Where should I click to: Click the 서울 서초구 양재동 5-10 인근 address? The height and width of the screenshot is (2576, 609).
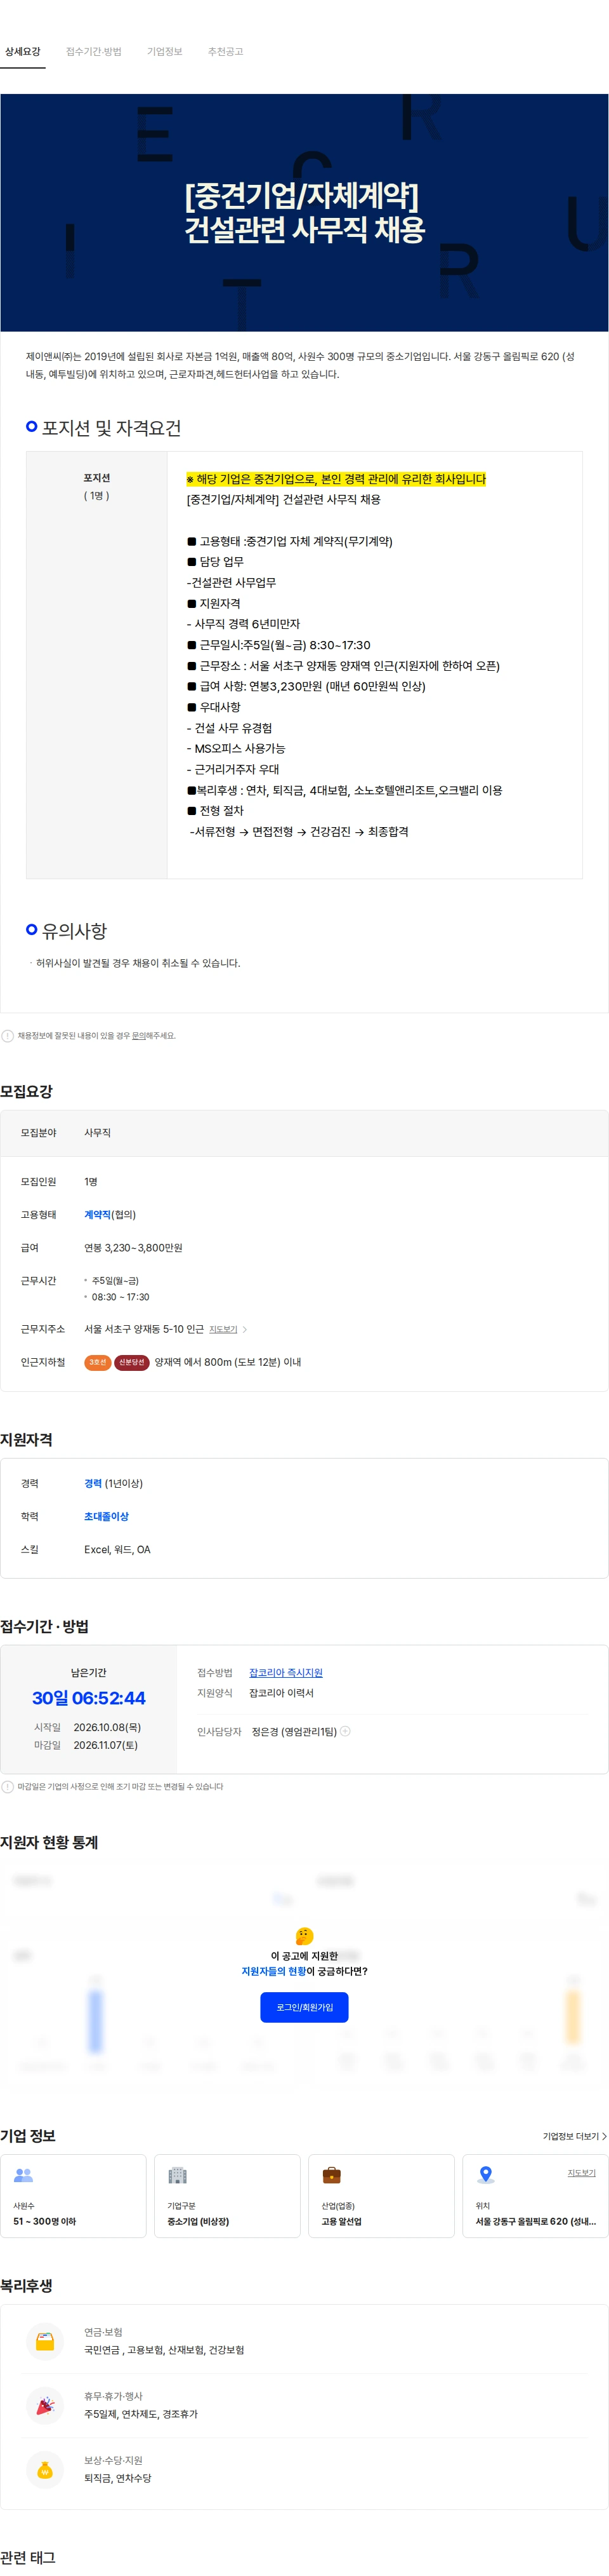(x=144, y=1329)
